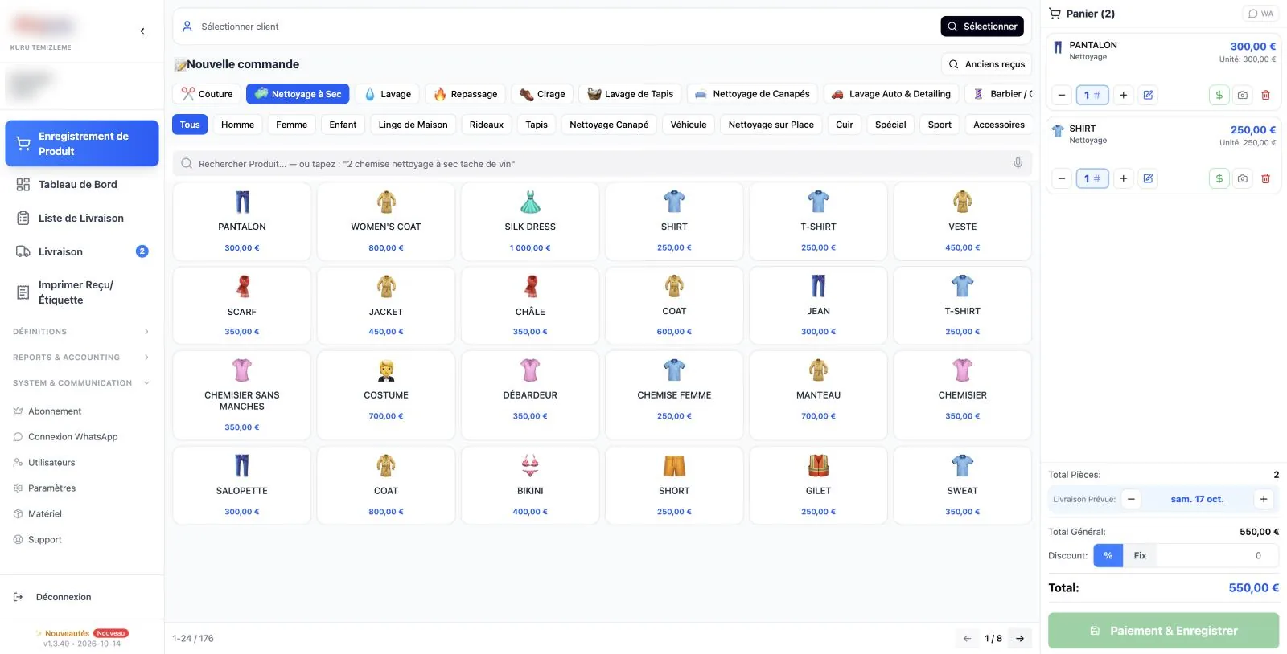Switch to the Repassage service tab
Image resolution: width=1287 pixels, height=654 pixels.
tap(466, 94)
